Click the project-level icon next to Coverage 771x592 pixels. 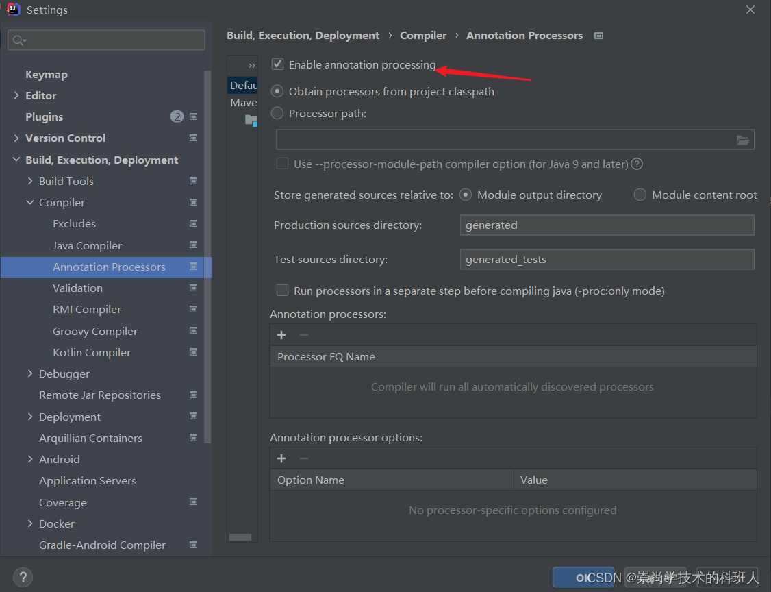(x=193, y=502)
